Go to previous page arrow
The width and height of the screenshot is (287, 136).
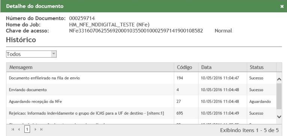click(19, 129)
